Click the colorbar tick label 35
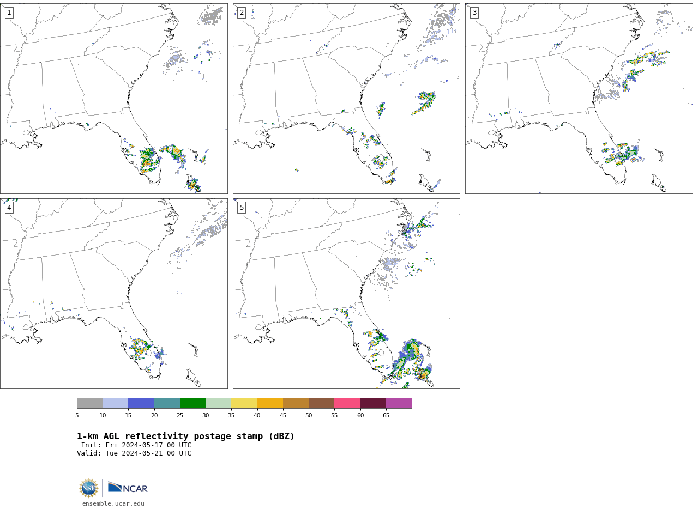This screenshot has height=510, width=698. point(231,416)
